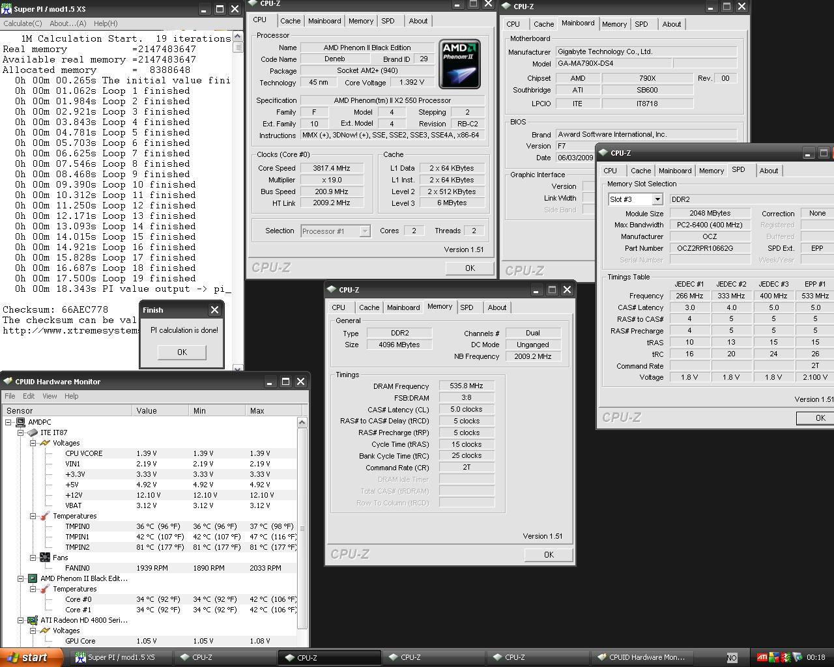Image resolution: width=834 pixels, height=667 pixels.
Task: Click the thermometer icon under AMD Phenom II
Action: 45,589
